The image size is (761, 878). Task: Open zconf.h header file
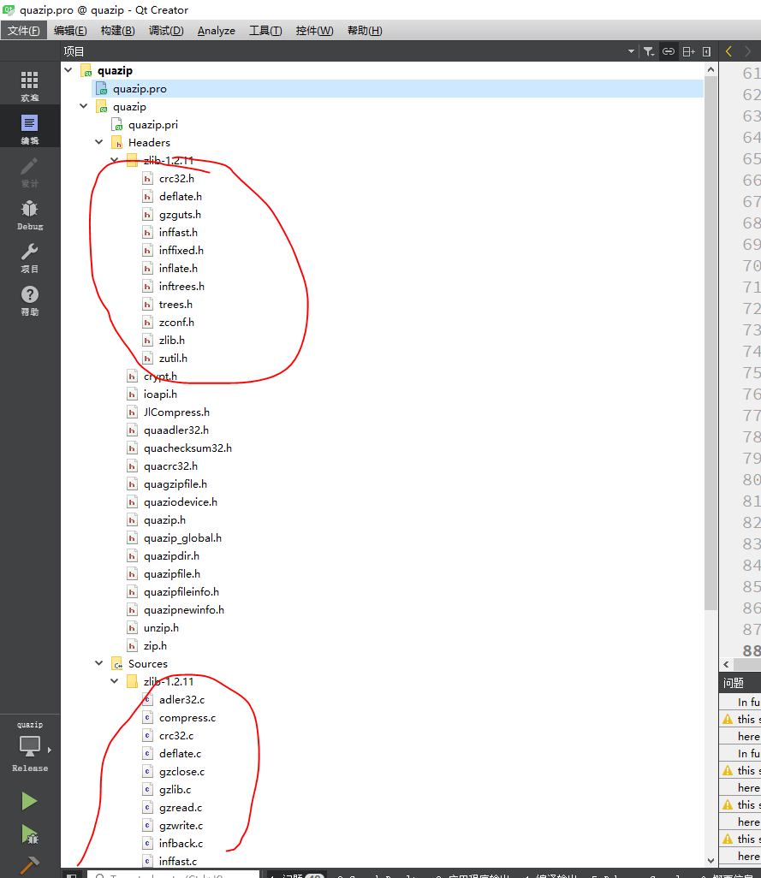pyautogui.click(x=176, y=322)
